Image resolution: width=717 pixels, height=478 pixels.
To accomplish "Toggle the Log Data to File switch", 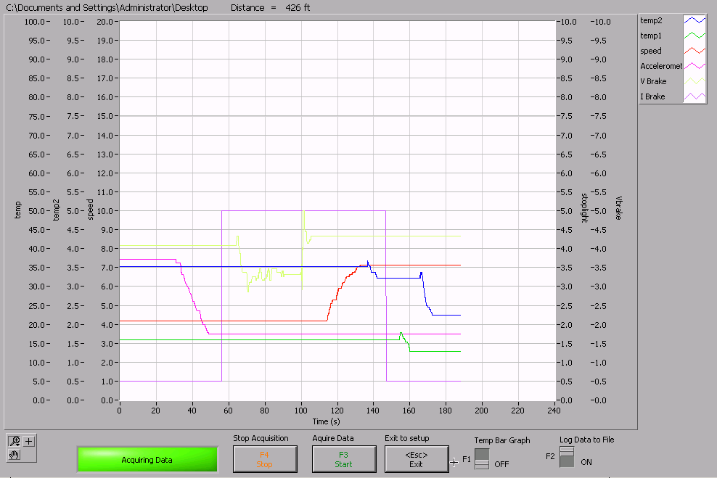I will click(567, 456).
